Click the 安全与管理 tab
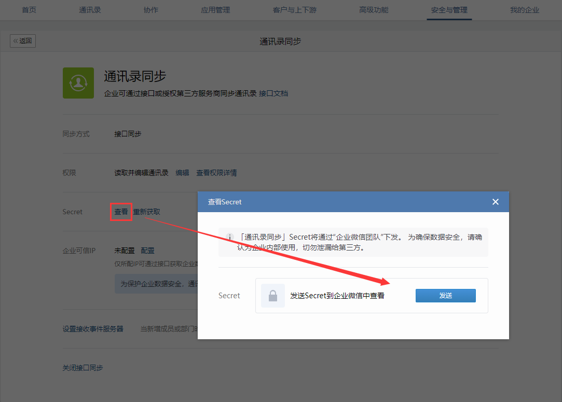The height and width of the screenshot is (402, 562). 449,10
